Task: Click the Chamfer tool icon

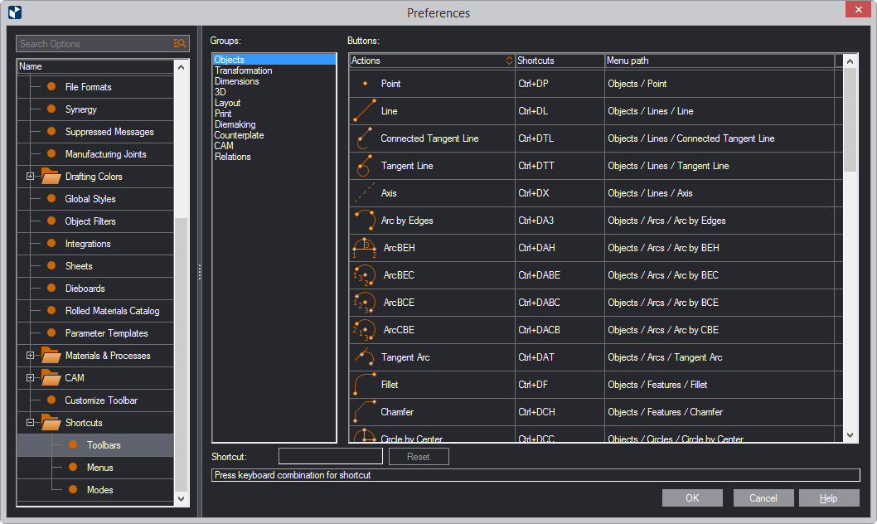Action: pyautogui.click(x=364, y=412)
